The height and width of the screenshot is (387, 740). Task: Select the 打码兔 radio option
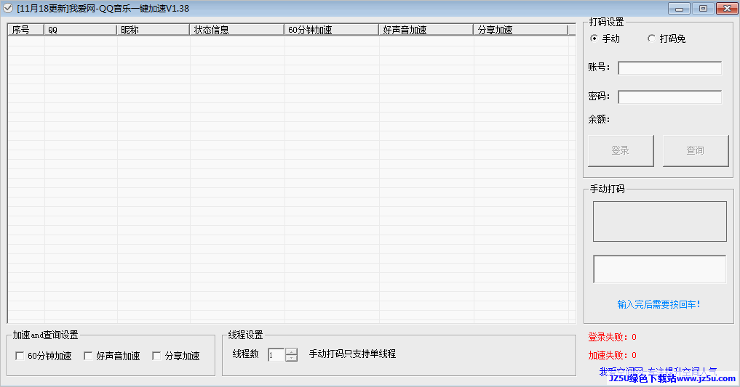[x=667, y=38]
